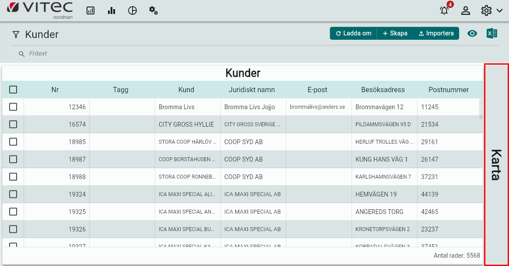509x266 pixels.
Task: Check the row for customer 19324
Action: pyautogui.click(x=13, y=194)
